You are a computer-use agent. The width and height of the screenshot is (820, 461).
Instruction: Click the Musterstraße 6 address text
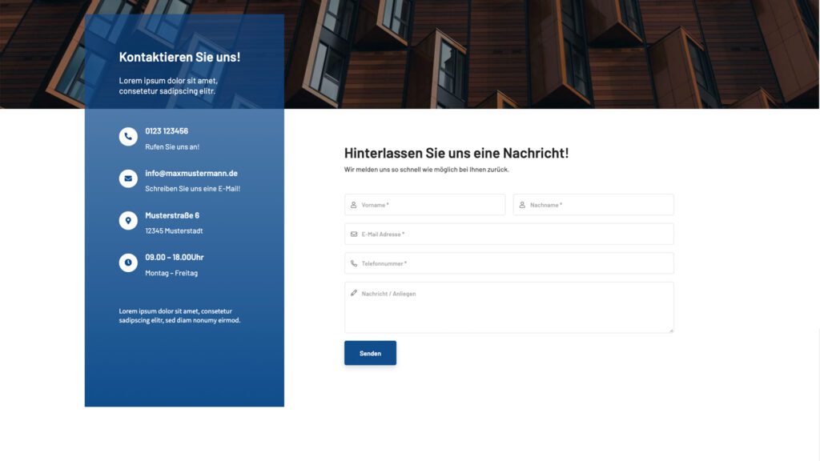[172, 215]
